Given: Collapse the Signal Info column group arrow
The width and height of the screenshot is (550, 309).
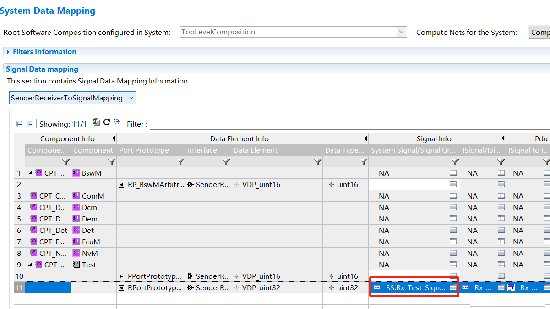Looking at the screenshot, I should coord(502,138).
